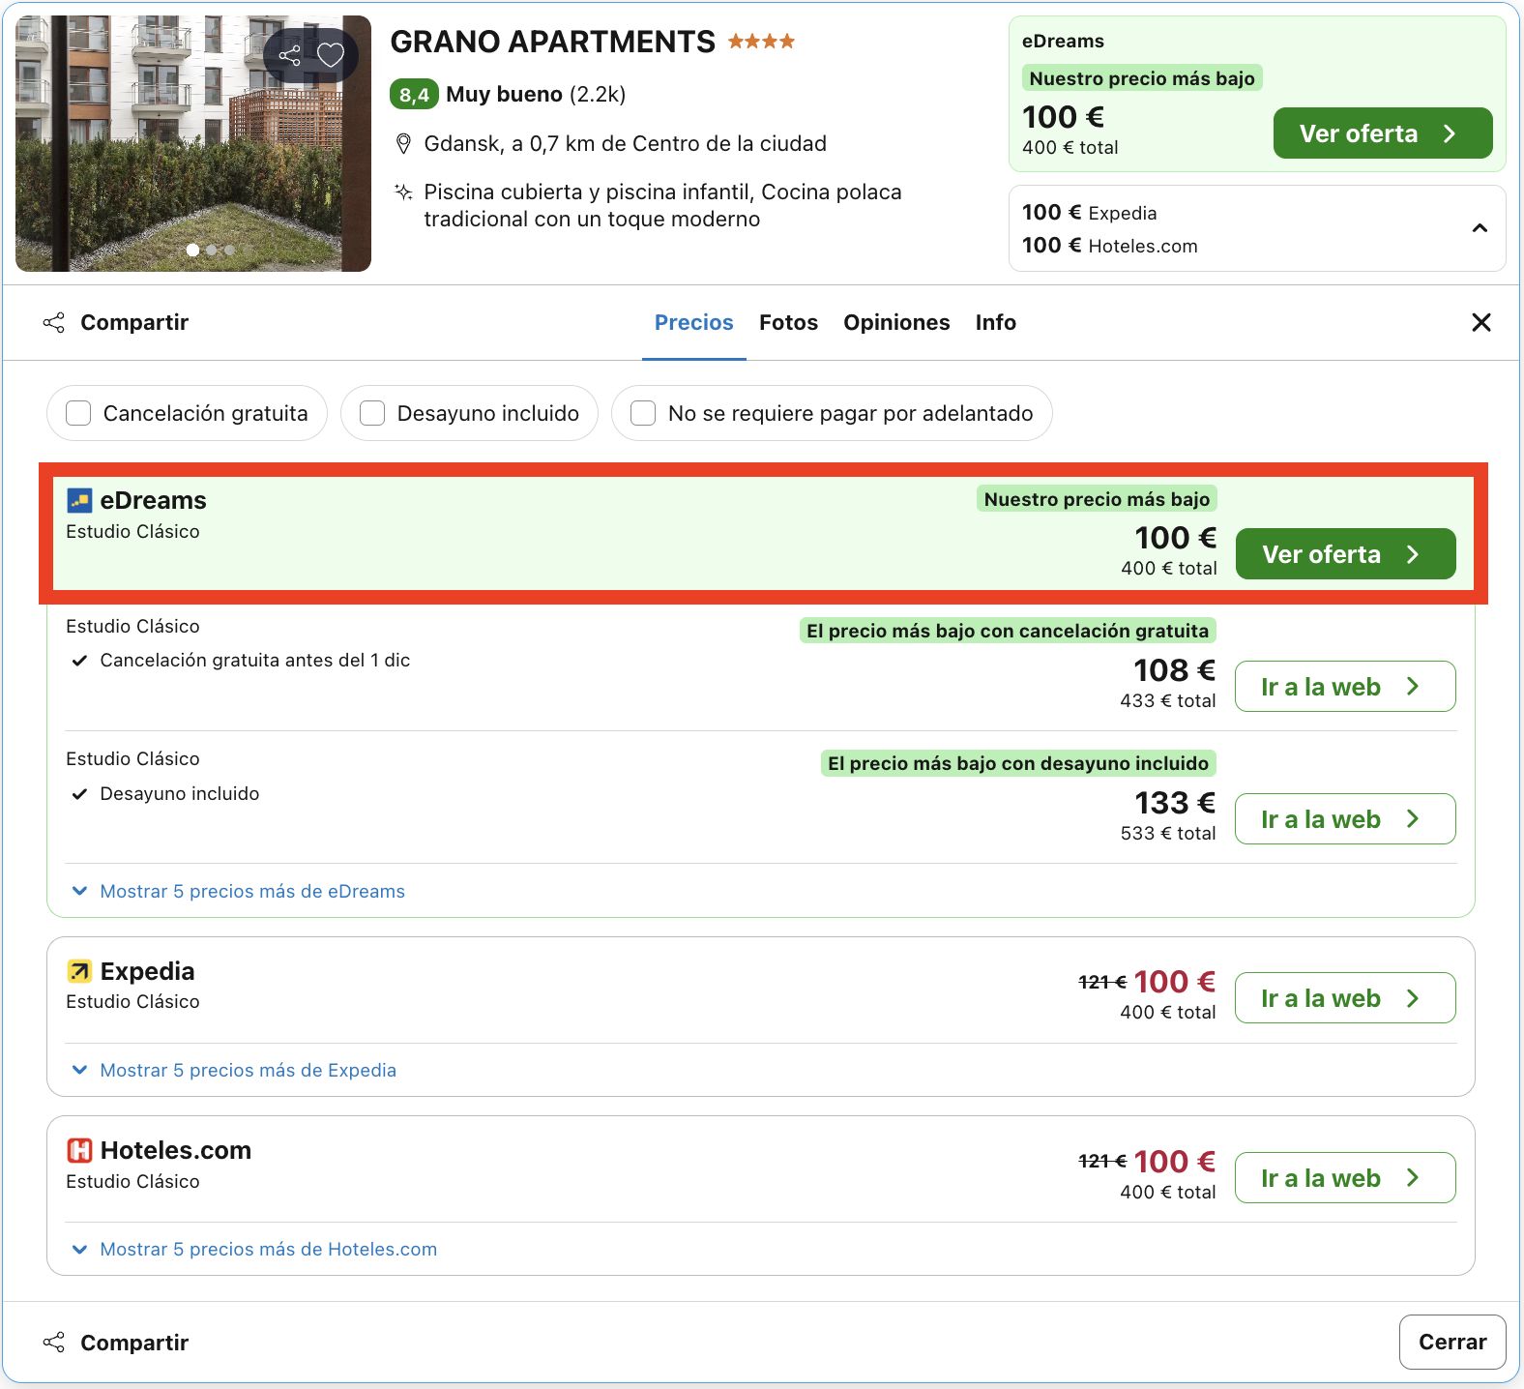The image size is (1524, 1389).
Task: Click the Expedia logo icon
Action: click(x=79, y=971)
